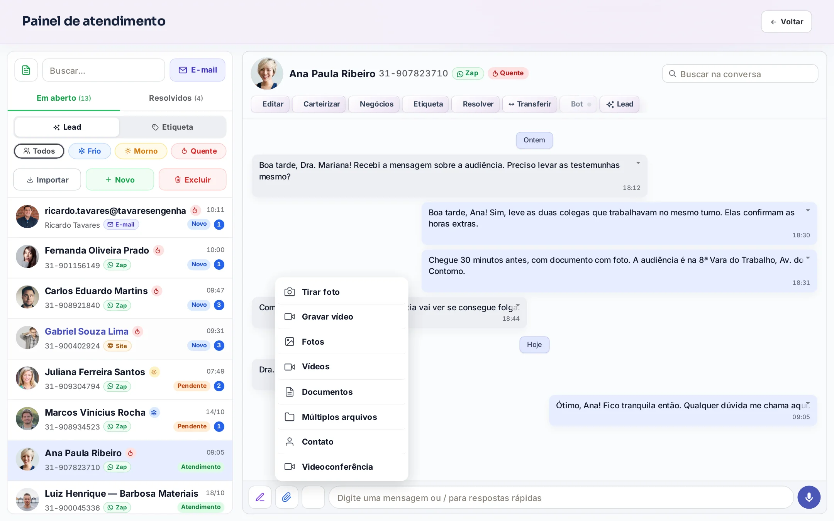Click the snowflake icon next to Marcos Vinícius Rocha
This screenshot has height=521, width=834.
(x=154, y=413)
